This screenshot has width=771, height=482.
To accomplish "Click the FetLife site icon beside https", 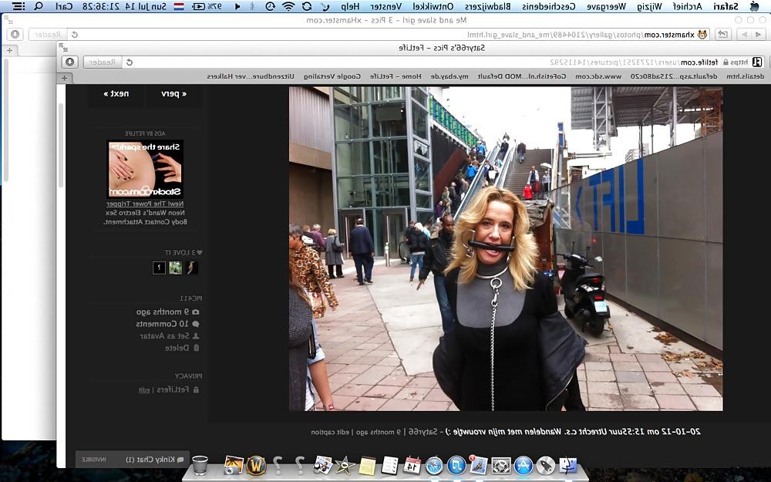I will (757, 62).
